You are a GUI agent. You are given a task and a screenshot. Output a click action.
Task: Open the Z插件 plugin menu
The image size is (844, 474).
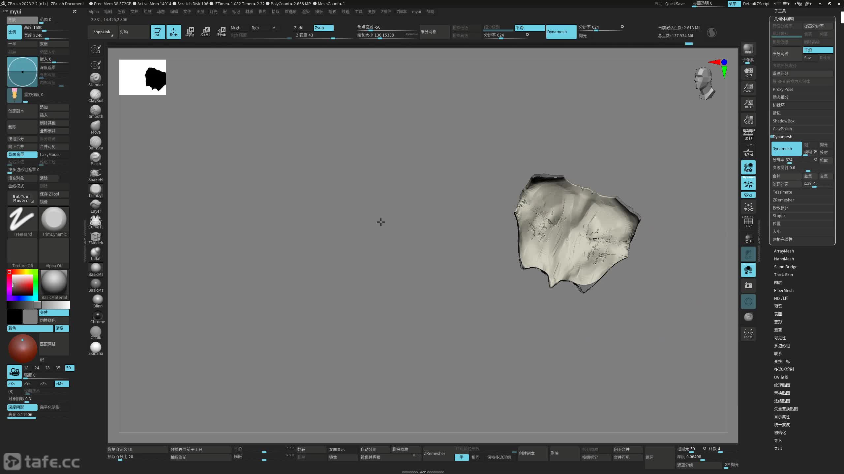[x=386, y=12]
